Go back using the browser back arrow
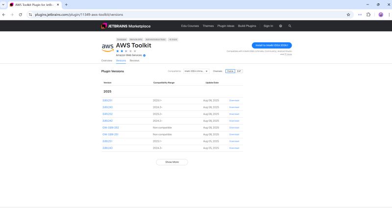The height and width of the screenshot is (208, 392). 4,15
